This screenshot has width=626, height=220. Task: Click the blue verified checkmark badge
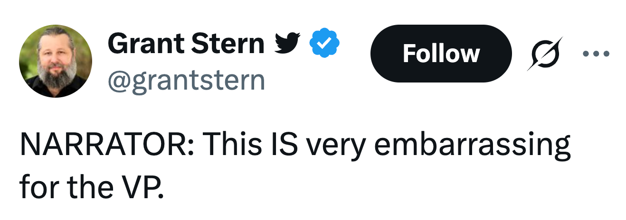pos(325,44)
